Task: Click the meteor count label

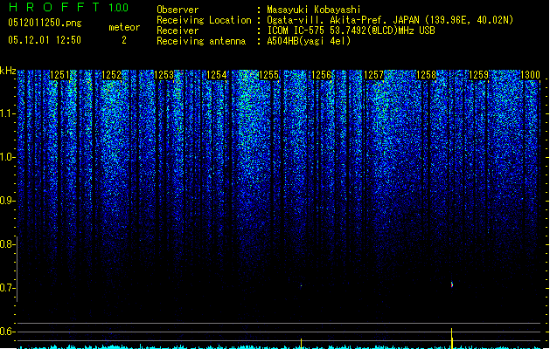Action: (124, 27)
